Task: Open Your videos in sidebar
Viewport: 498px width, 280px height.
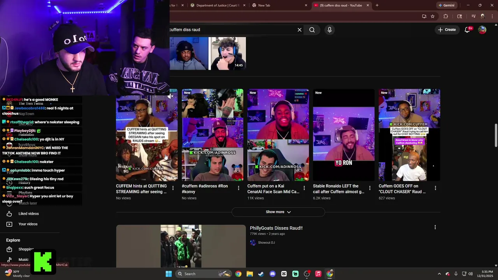Action: point(28,224)
